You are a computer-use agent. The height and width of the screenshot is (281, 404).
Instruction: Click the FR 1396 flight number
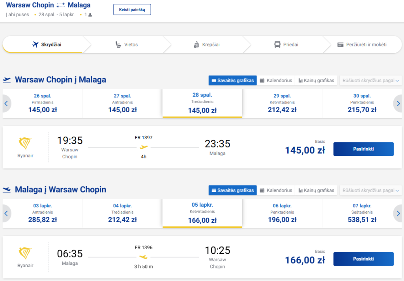click(x=144, y=248)
